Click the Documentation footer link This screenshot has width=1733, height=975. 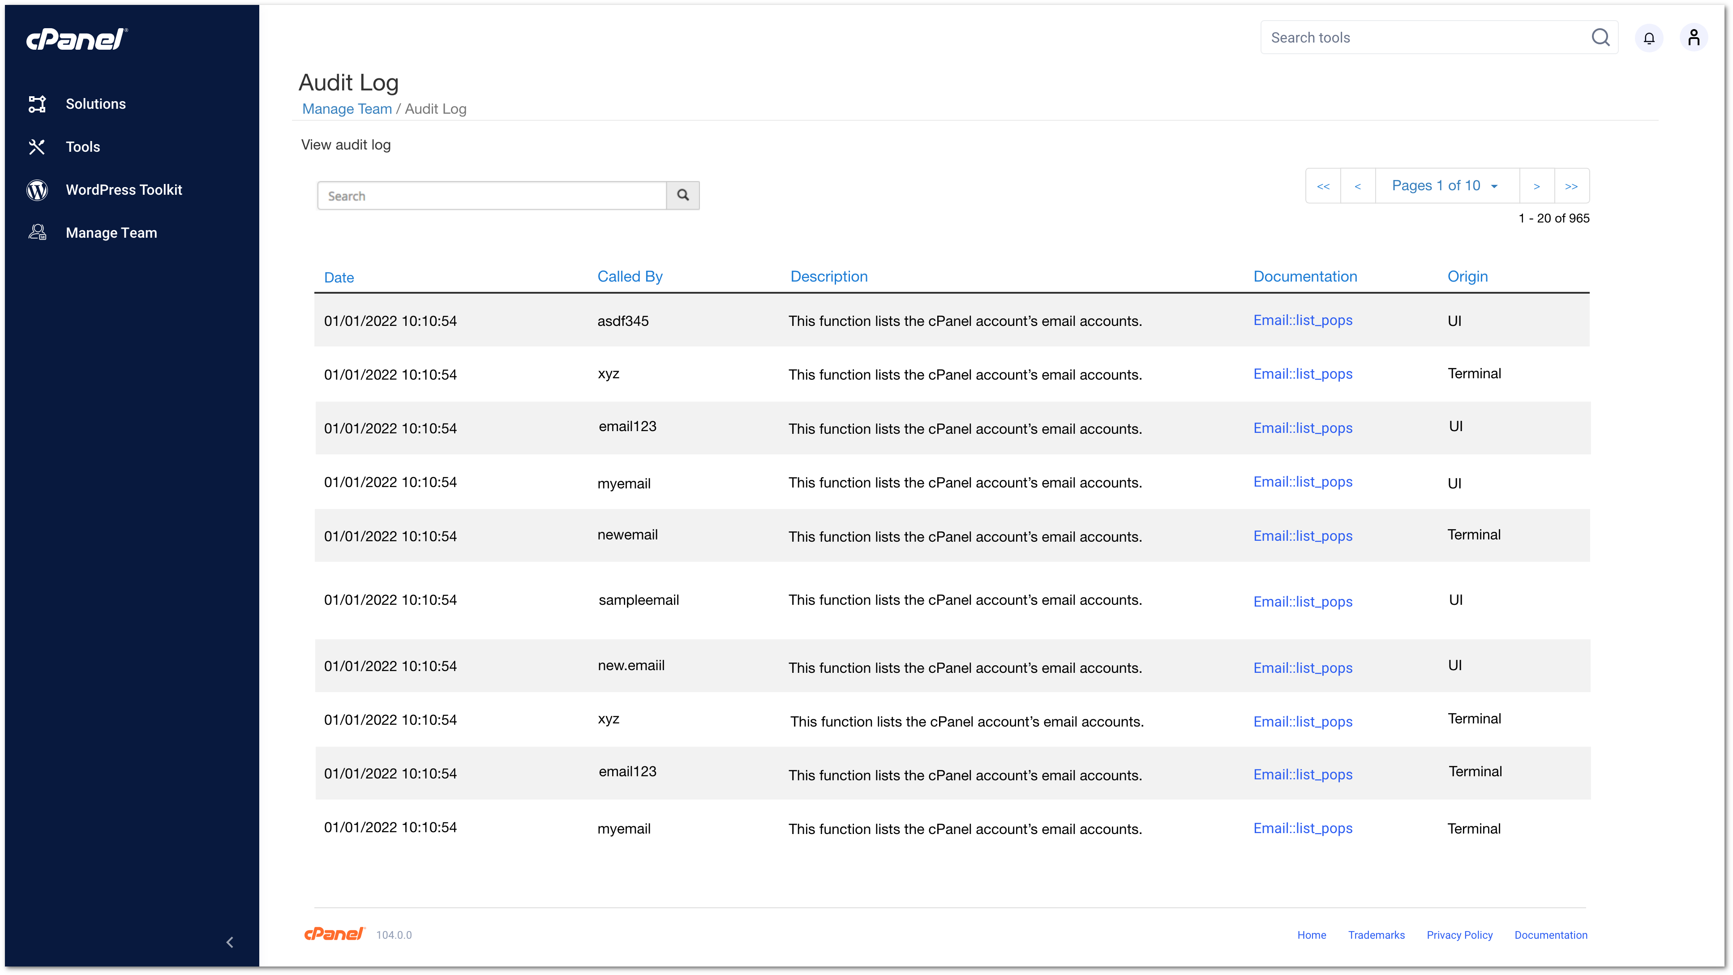[x=1551, y=935]
